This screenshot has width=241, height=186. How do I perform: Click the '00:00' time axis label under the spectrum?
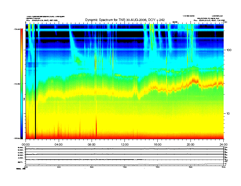point(26,145)
